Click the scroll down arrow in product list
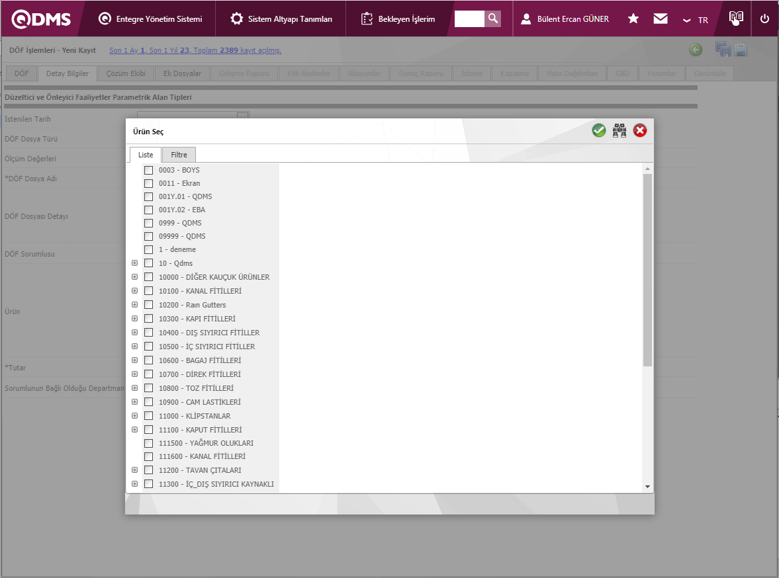The image size is (779, 578). coord(647,487)
